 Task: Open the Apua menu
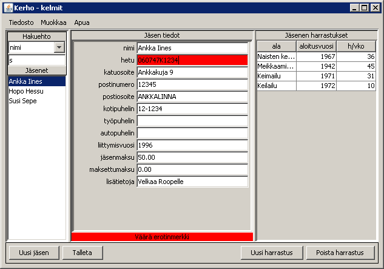pyautogui.click(x=82, y=22)
